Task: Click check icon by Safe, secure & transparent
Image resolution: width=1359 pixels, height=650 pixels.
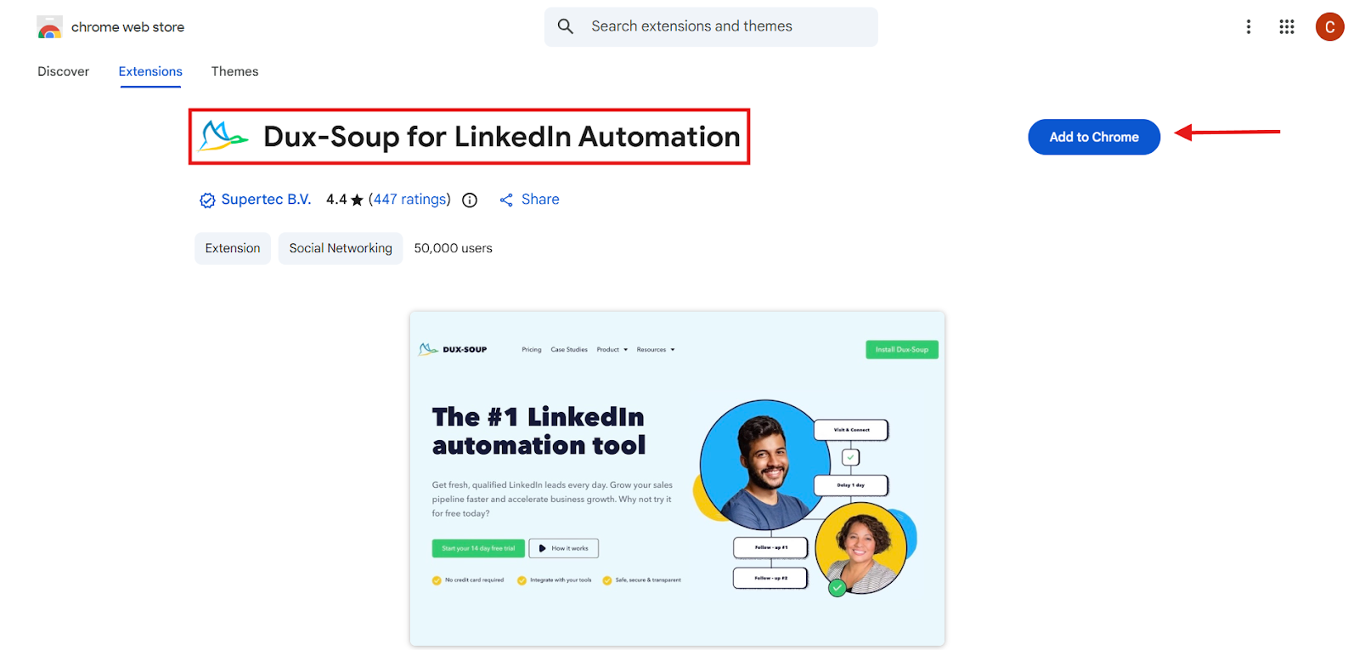Action: point(607,580)
